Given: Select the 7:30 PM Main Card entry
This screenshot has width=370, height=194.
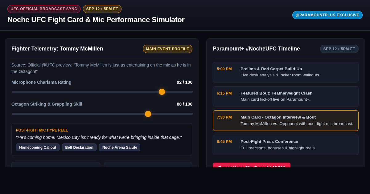Looking at the screenshot, I should (x=286, y=121).
